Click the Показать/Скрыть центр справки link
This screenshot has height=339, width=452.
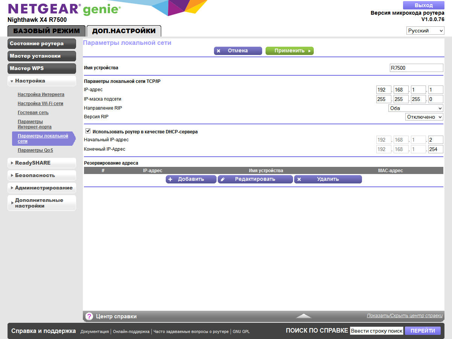(405, 316)
